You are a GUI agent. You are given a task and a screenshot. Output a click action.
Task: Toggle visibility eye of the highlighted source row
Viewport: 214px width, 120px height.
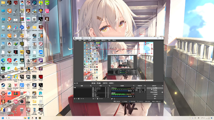[x=106, y=93]
